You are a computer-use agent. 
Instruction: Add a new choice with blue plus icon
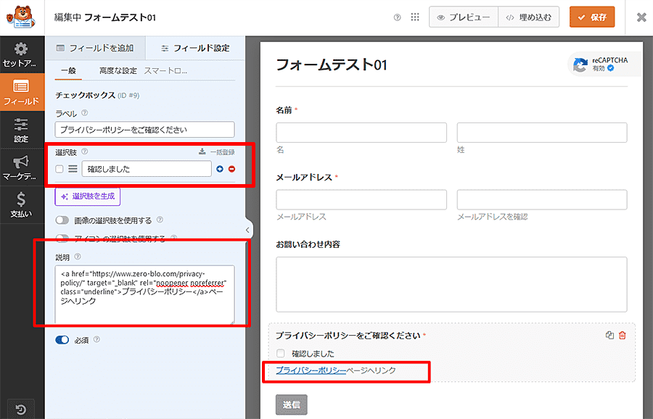[x=220, y=169]
